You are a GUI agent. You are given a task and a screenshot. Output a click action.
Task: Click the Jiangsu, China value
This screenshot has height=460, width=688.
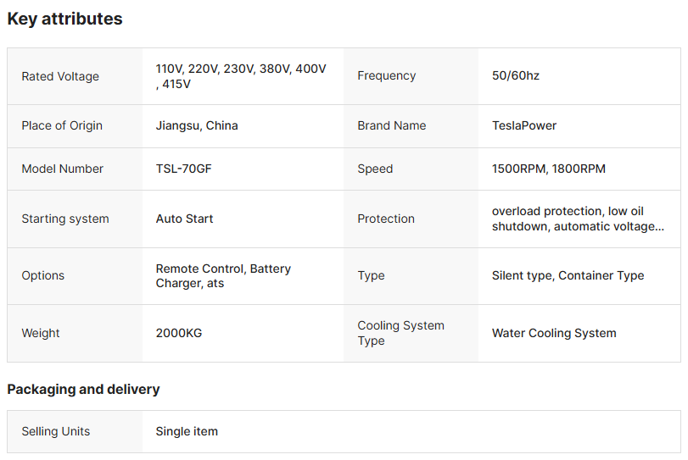[x=197, y=125]
